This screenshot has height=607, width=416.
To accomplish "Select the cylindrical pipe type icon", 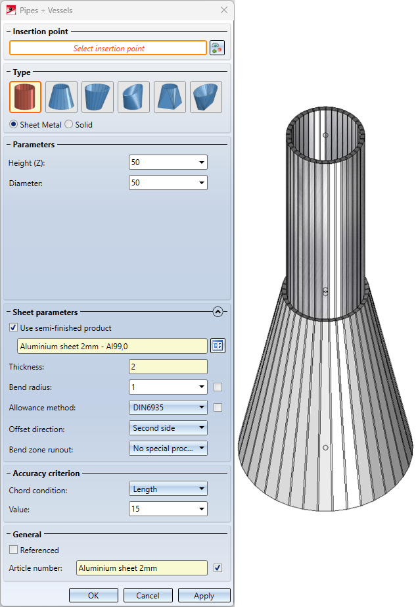I will click(25, 97).
